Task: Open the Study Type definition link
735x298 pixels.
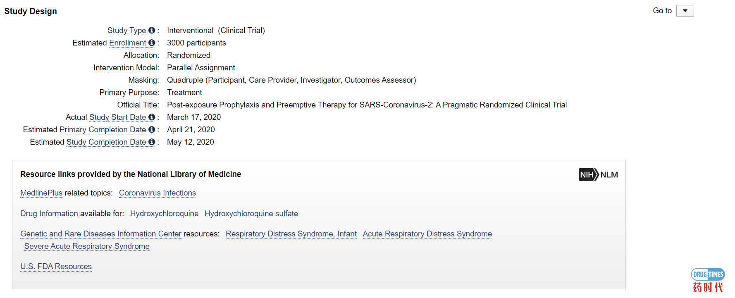Action: 126,31
